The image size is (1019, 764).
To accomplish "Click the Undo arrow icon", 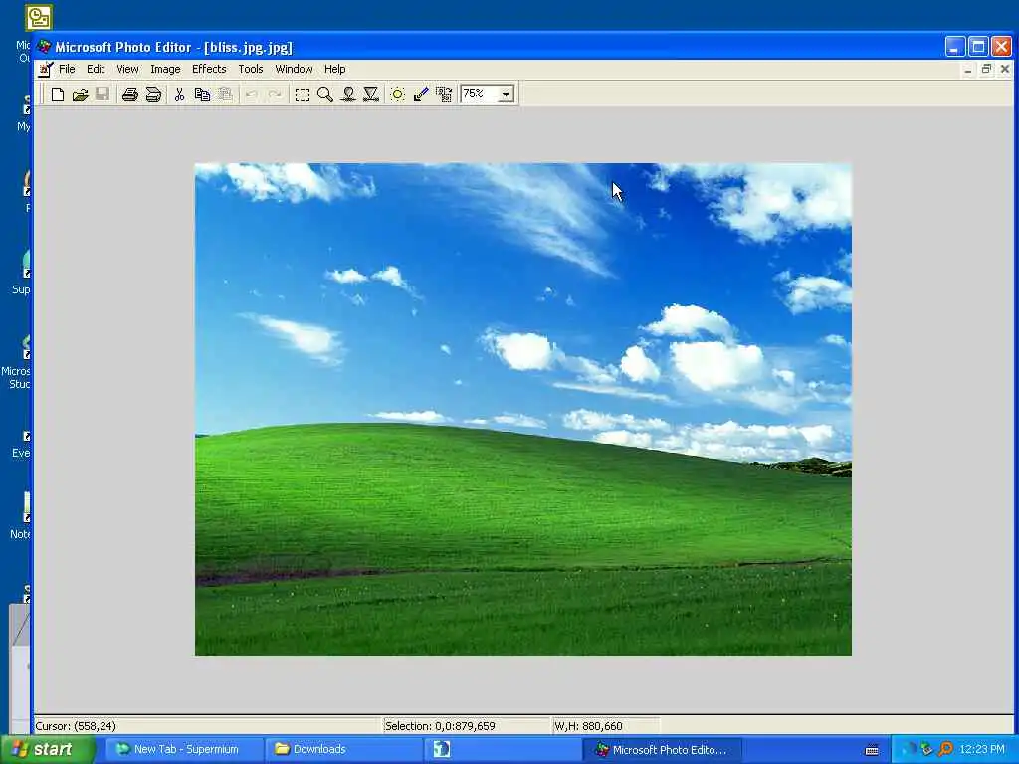I will pos(252,95).
